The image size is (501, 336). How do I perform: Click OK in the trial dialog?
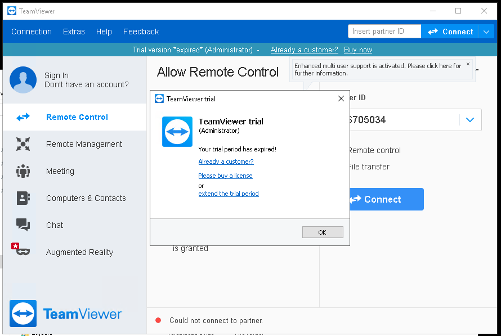coord(323,232)
